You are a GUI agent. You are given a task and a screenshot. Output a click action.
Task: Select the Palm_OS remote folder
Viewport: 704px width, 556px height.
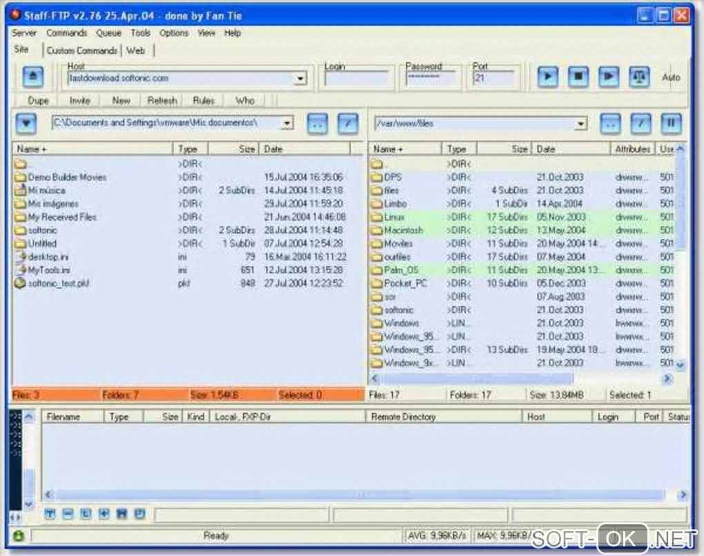point(401,270)
